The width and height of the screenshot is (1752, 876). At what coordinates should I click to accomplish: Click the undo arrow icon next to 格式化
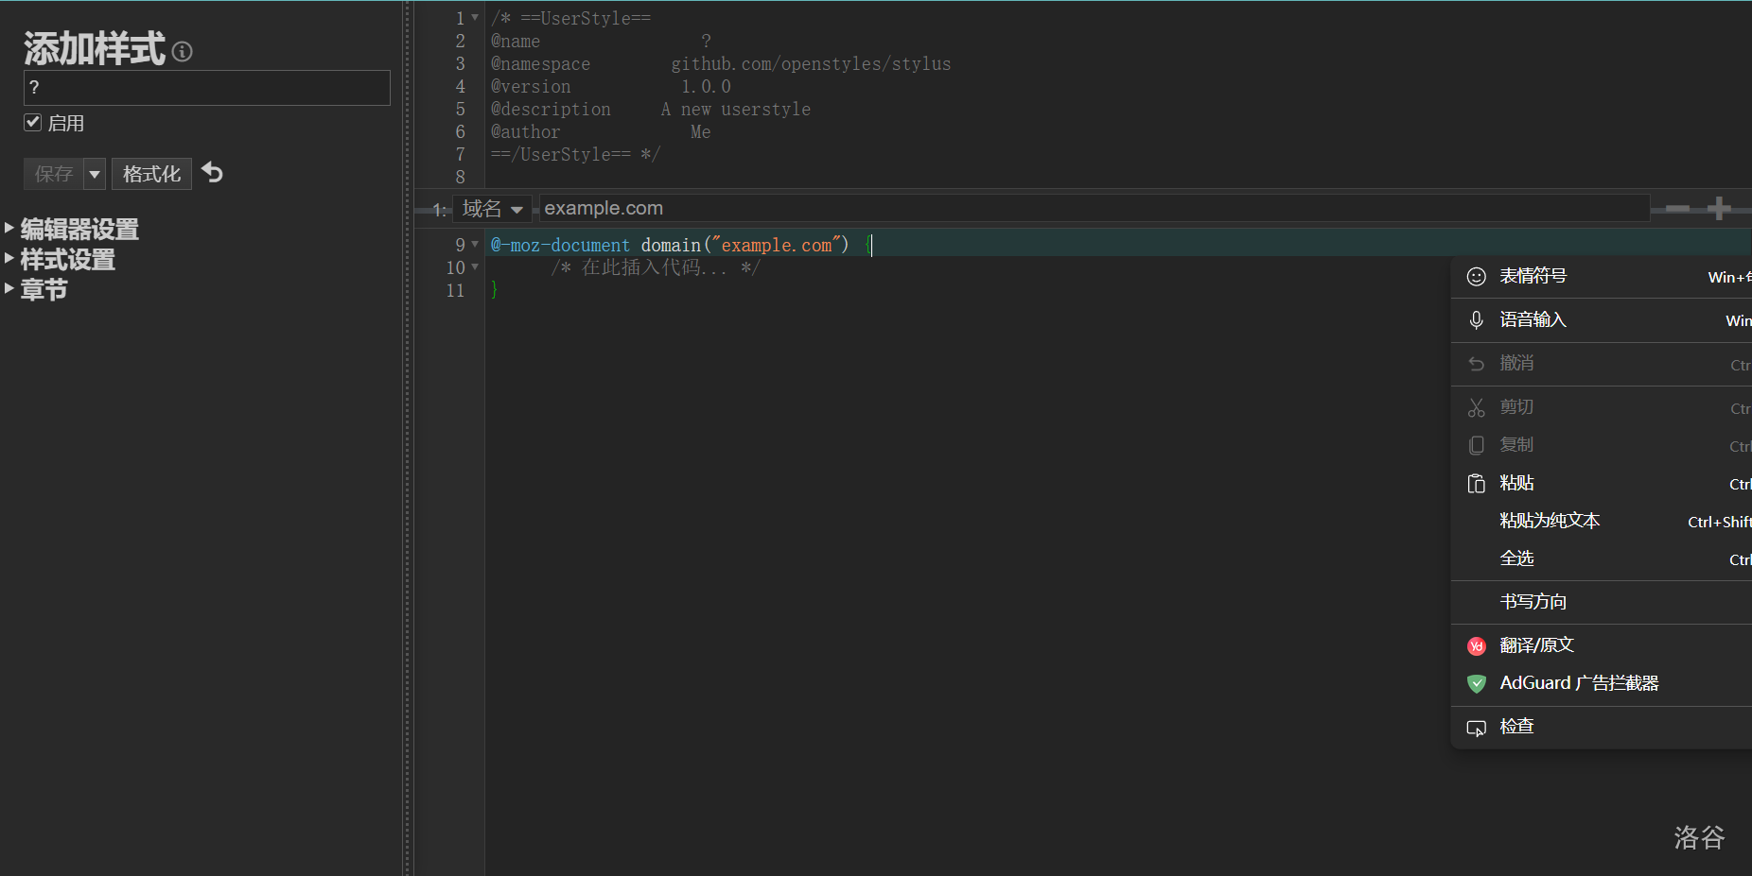tap(213, 173)
